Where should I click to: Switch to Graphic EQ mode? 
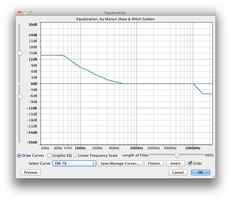coord(49,156)
